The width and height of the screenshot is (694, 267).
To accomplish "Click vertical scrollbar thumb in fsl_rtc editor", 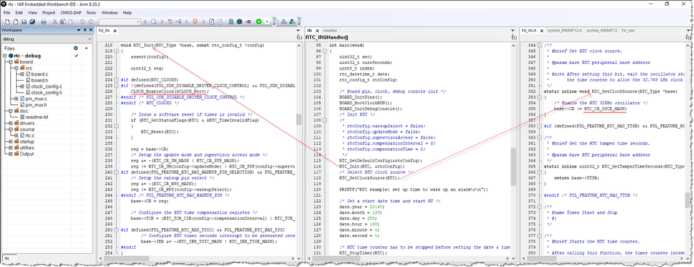I will click(299, 120).
